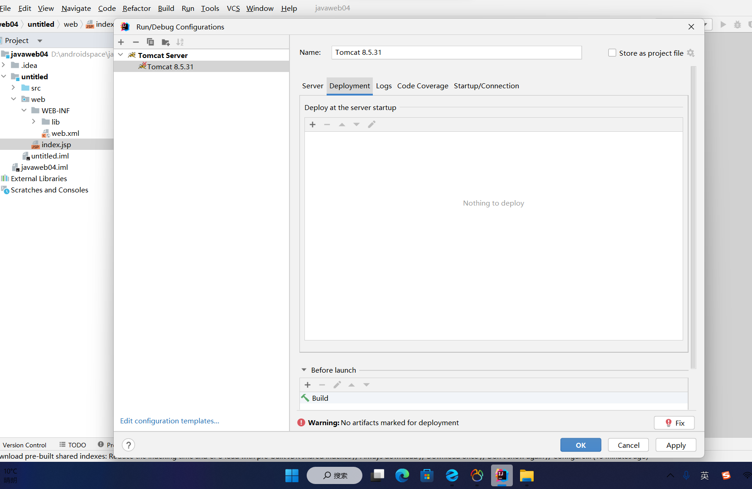The height and width of the screenshot is (489, 752).
Task: Add Before launch task plus icon
Action: tap(308, 385)
